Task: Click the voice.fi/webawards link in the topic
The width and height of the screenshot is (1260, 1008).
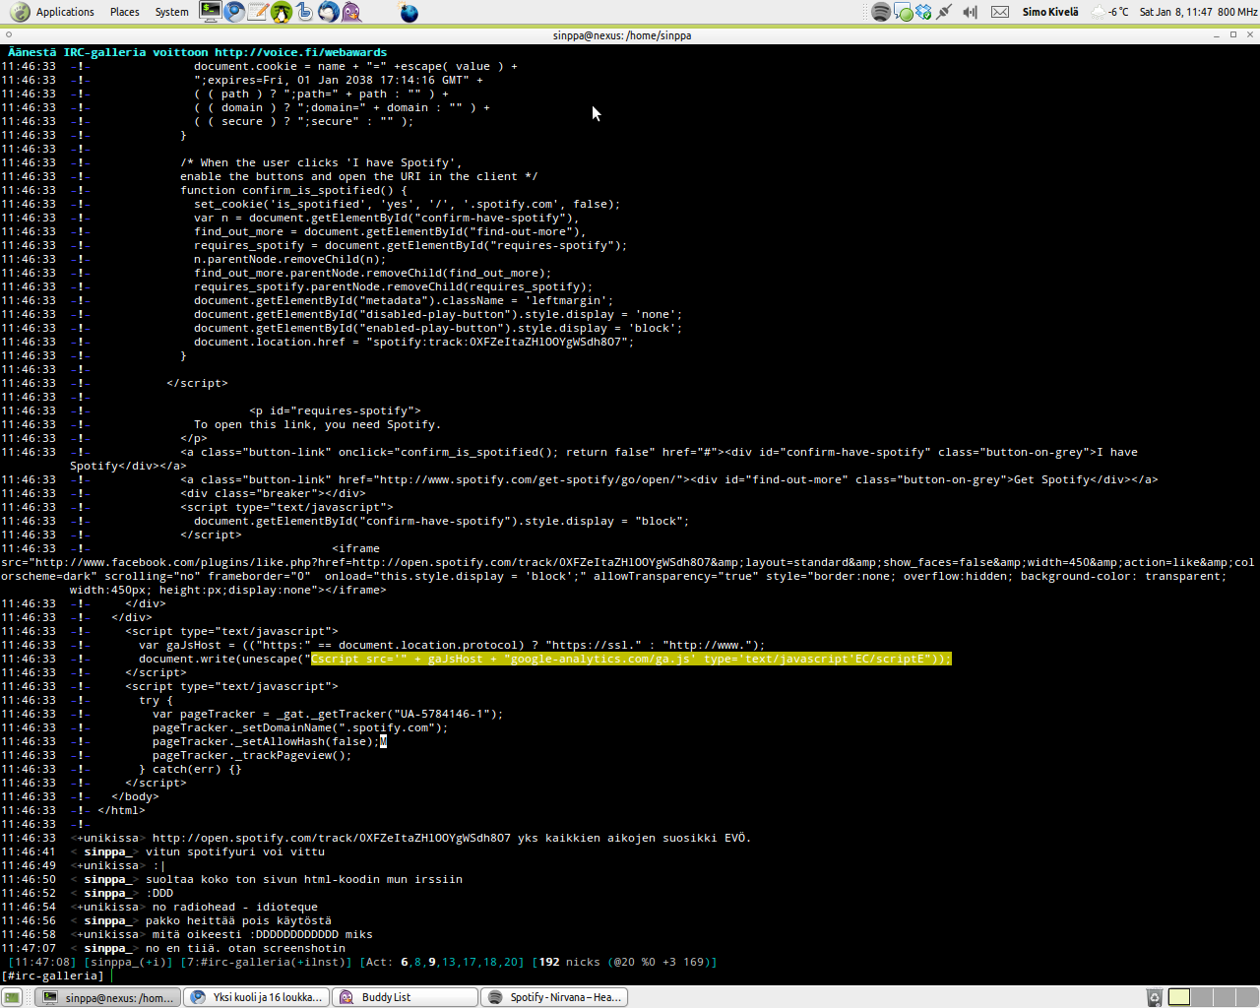Action: tap(300, 52)
